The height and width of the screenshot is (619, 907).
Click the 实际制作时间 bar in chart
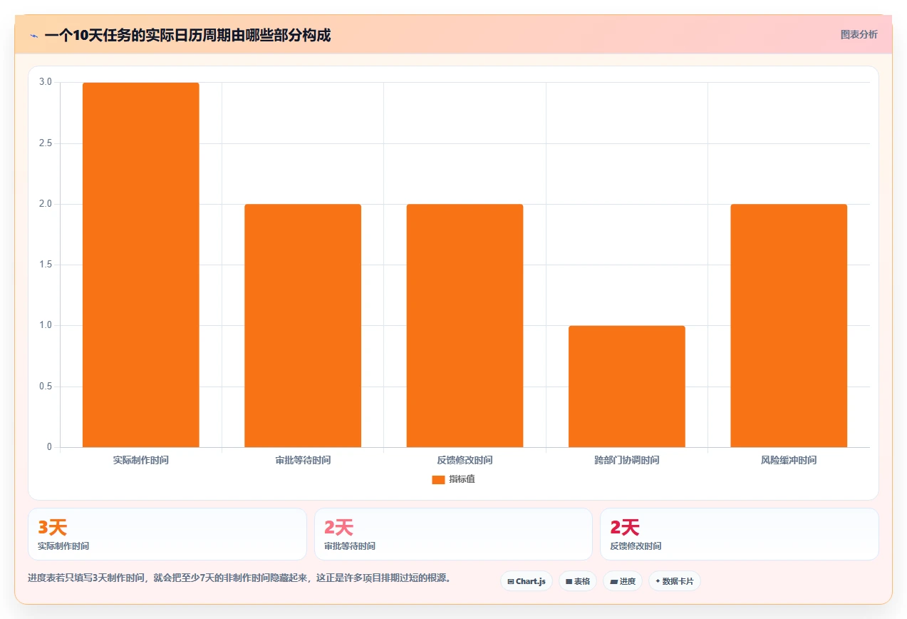point(141,265)
